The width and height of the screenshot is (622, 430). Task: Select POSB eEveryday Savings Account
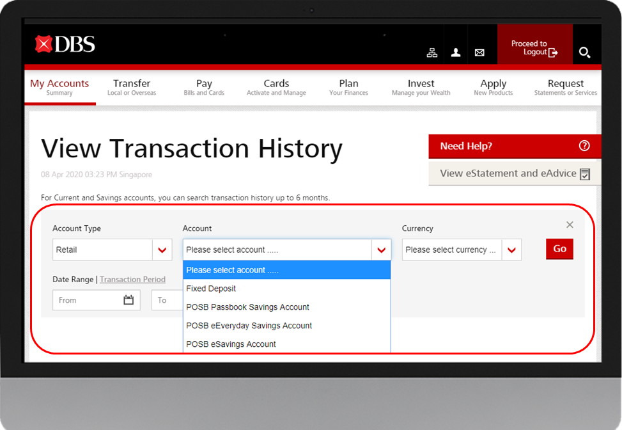(x=249, y=326)
